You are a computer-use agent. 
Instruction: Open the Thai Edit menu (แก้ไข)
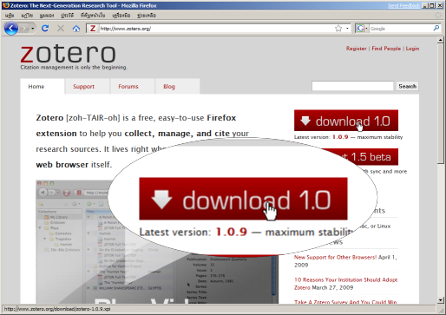click(27, 15)
